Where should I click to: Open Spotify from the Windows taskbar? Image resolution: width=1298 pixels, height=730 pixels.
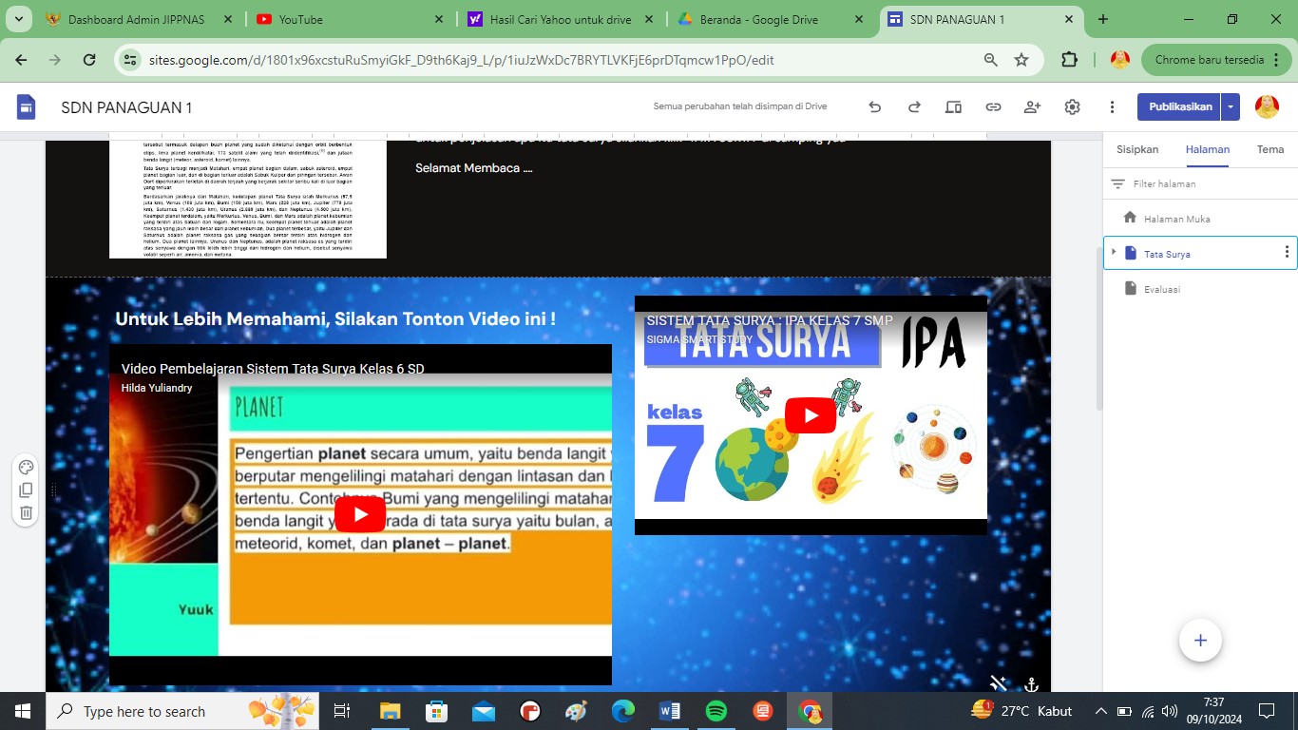point(716,711)
